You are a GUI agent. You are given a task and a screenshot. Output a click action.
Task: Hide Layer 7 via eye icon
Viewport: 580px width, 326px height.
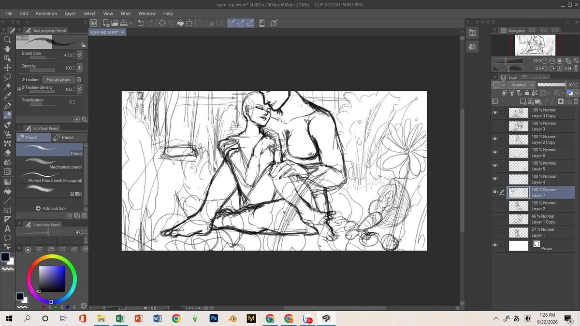494,193
